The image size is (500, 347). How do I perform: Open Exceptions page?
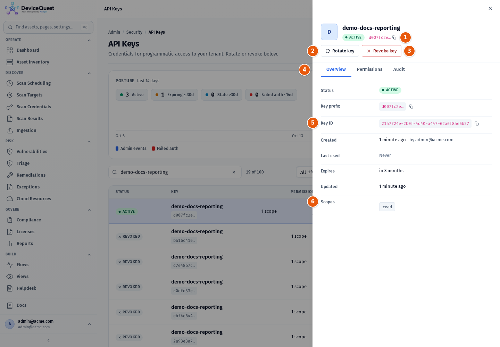[x=48, y=187]
